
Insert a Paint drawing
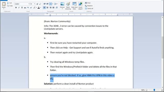[x=68, y=6]
